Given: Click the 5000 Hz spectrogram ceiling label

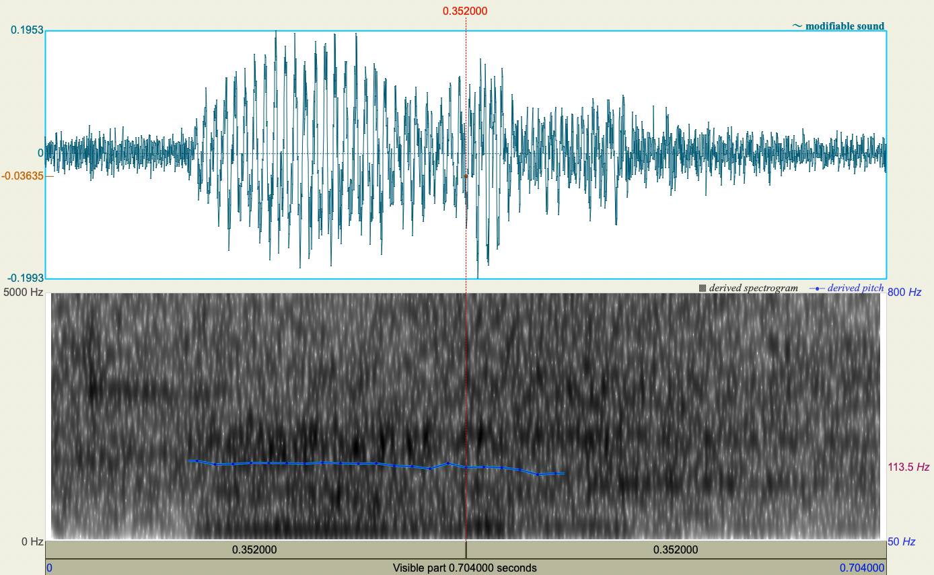Looking at the screenshot, I should [22, 293].
